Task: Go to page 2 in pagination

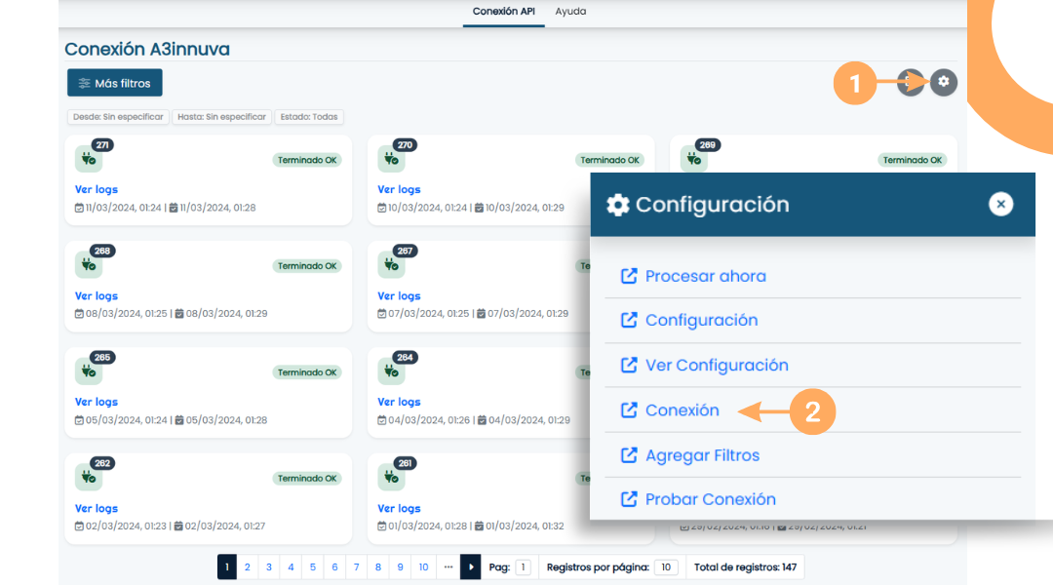Action: (x=247, y=566)
